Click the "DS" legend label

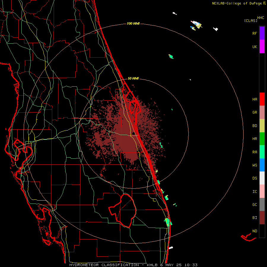[255, 178]
